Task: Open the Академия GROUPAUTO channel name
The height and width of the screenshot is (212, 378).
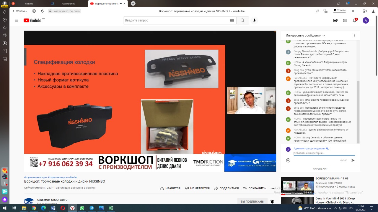Action: pyautogui.click(x=52, y=200)
